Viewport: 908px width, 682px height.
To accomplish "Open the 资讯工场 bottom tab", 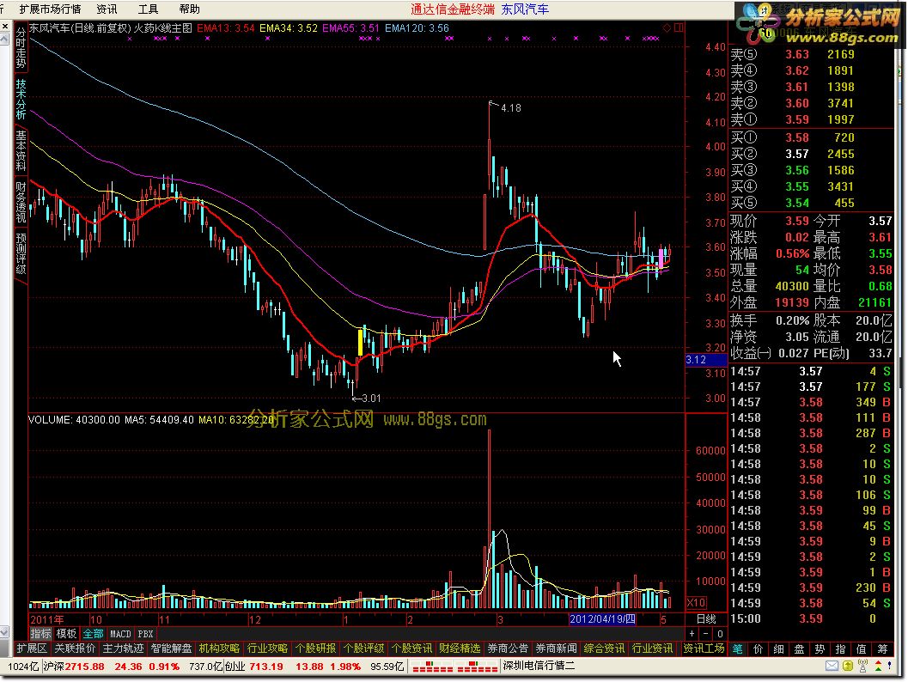I will pyautogui.click(x=704, y=649).
